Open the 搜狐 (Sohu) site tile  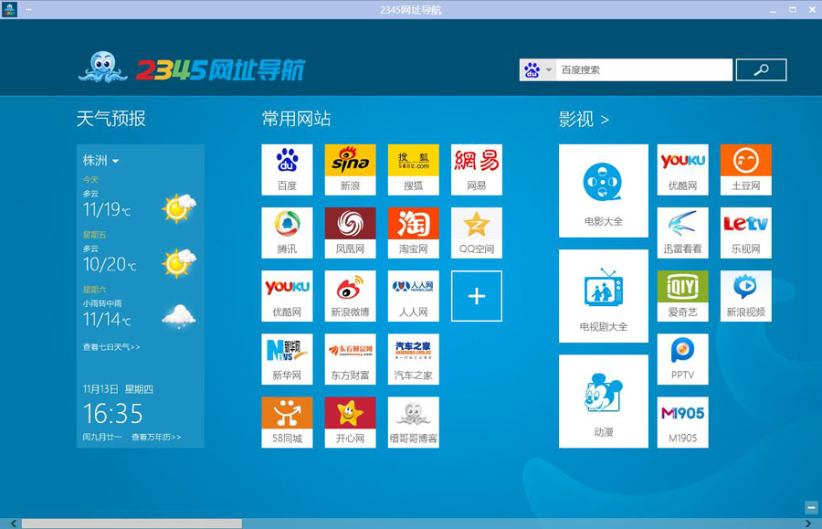pyautogui.click(x=413, y=170)
